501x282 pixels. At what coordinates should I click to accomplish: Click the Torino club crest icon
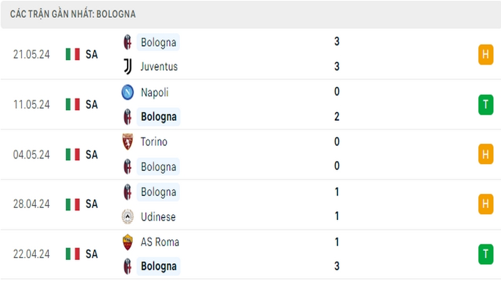click(x=128, y=142)
